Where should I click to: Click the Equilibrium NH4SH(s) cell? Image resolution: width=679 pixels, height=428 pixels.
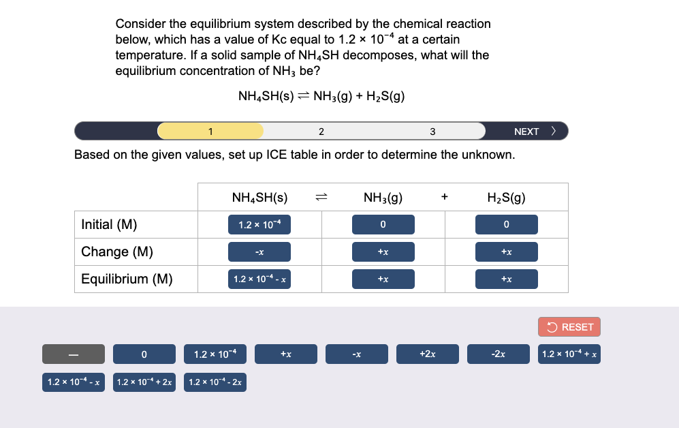(259, 279)
